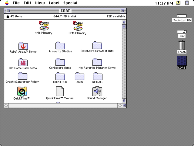Open the Edit menu
The height and width of the screenshot is (146, 194).
tap(27, 3)
